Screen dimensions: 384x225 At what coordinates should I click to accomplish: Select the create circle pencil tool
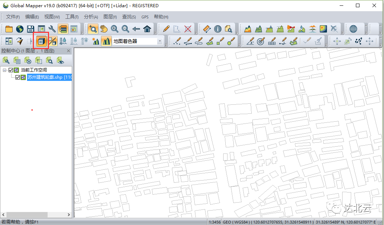click(x=231, y=41)
